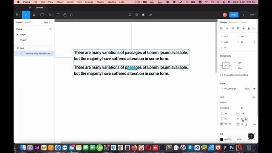This screenshot has height=153, width=272.
Task: Click the user avatar in toolbar
Action: pos(225,15)
